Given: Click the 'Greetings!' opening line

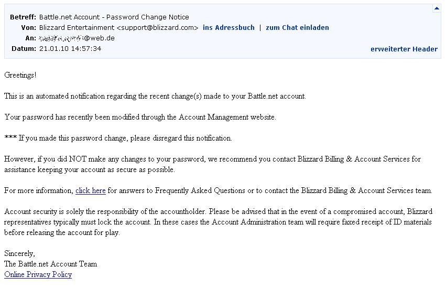Looking at the screenshot, I should click(x=20, y=75).
